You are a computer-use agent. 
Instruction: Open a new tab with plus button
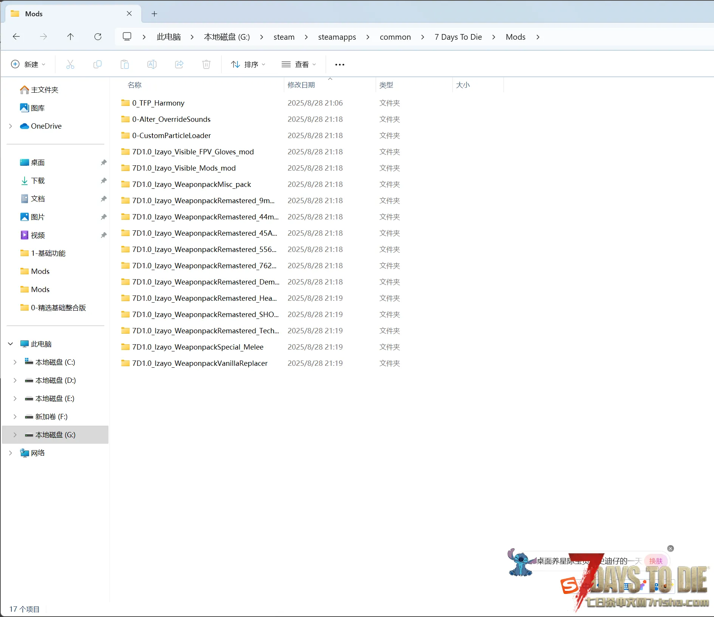(x=154, y=14)
